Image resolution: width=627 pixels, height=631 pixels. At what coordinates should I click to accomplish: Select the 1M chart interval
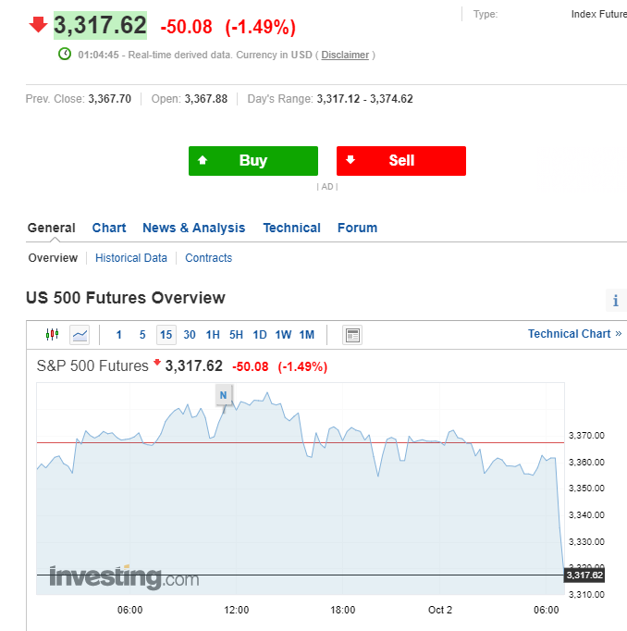click(x=307, y=335)
